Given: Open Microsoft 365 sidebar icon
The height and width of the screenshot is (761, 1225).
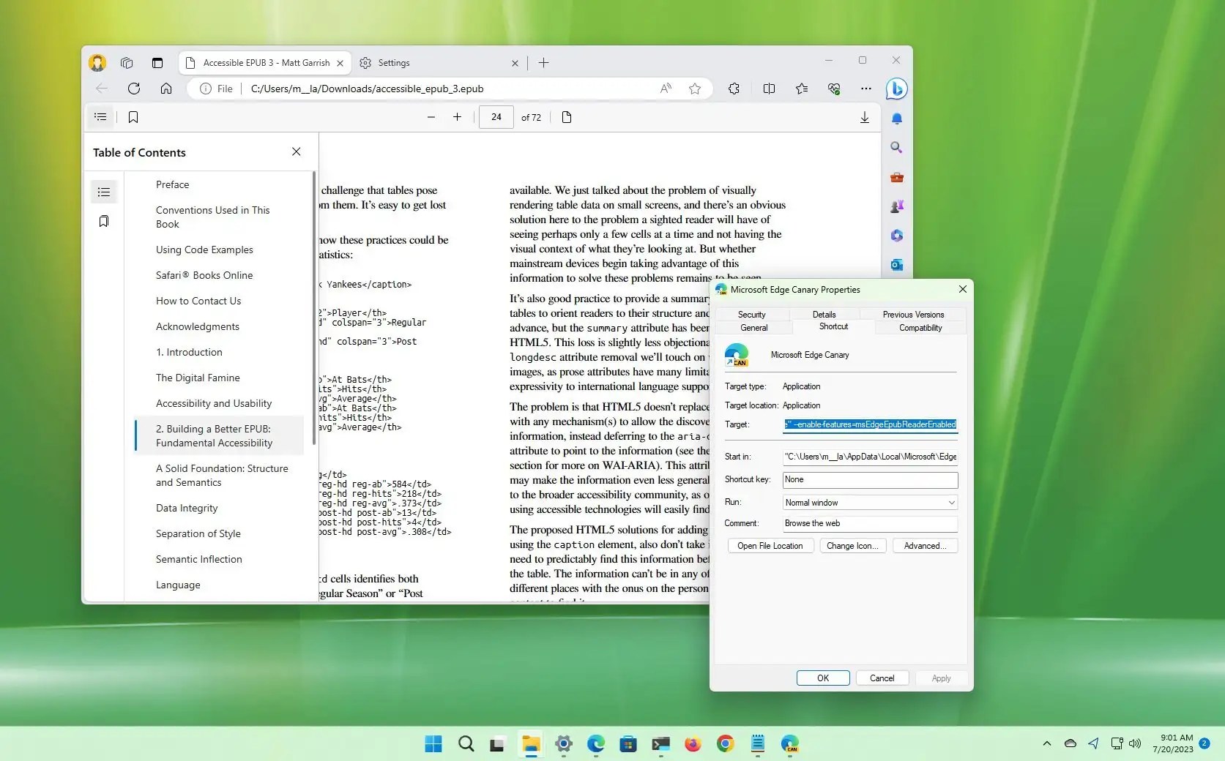Looking at the screenshot, I should 896,236.
